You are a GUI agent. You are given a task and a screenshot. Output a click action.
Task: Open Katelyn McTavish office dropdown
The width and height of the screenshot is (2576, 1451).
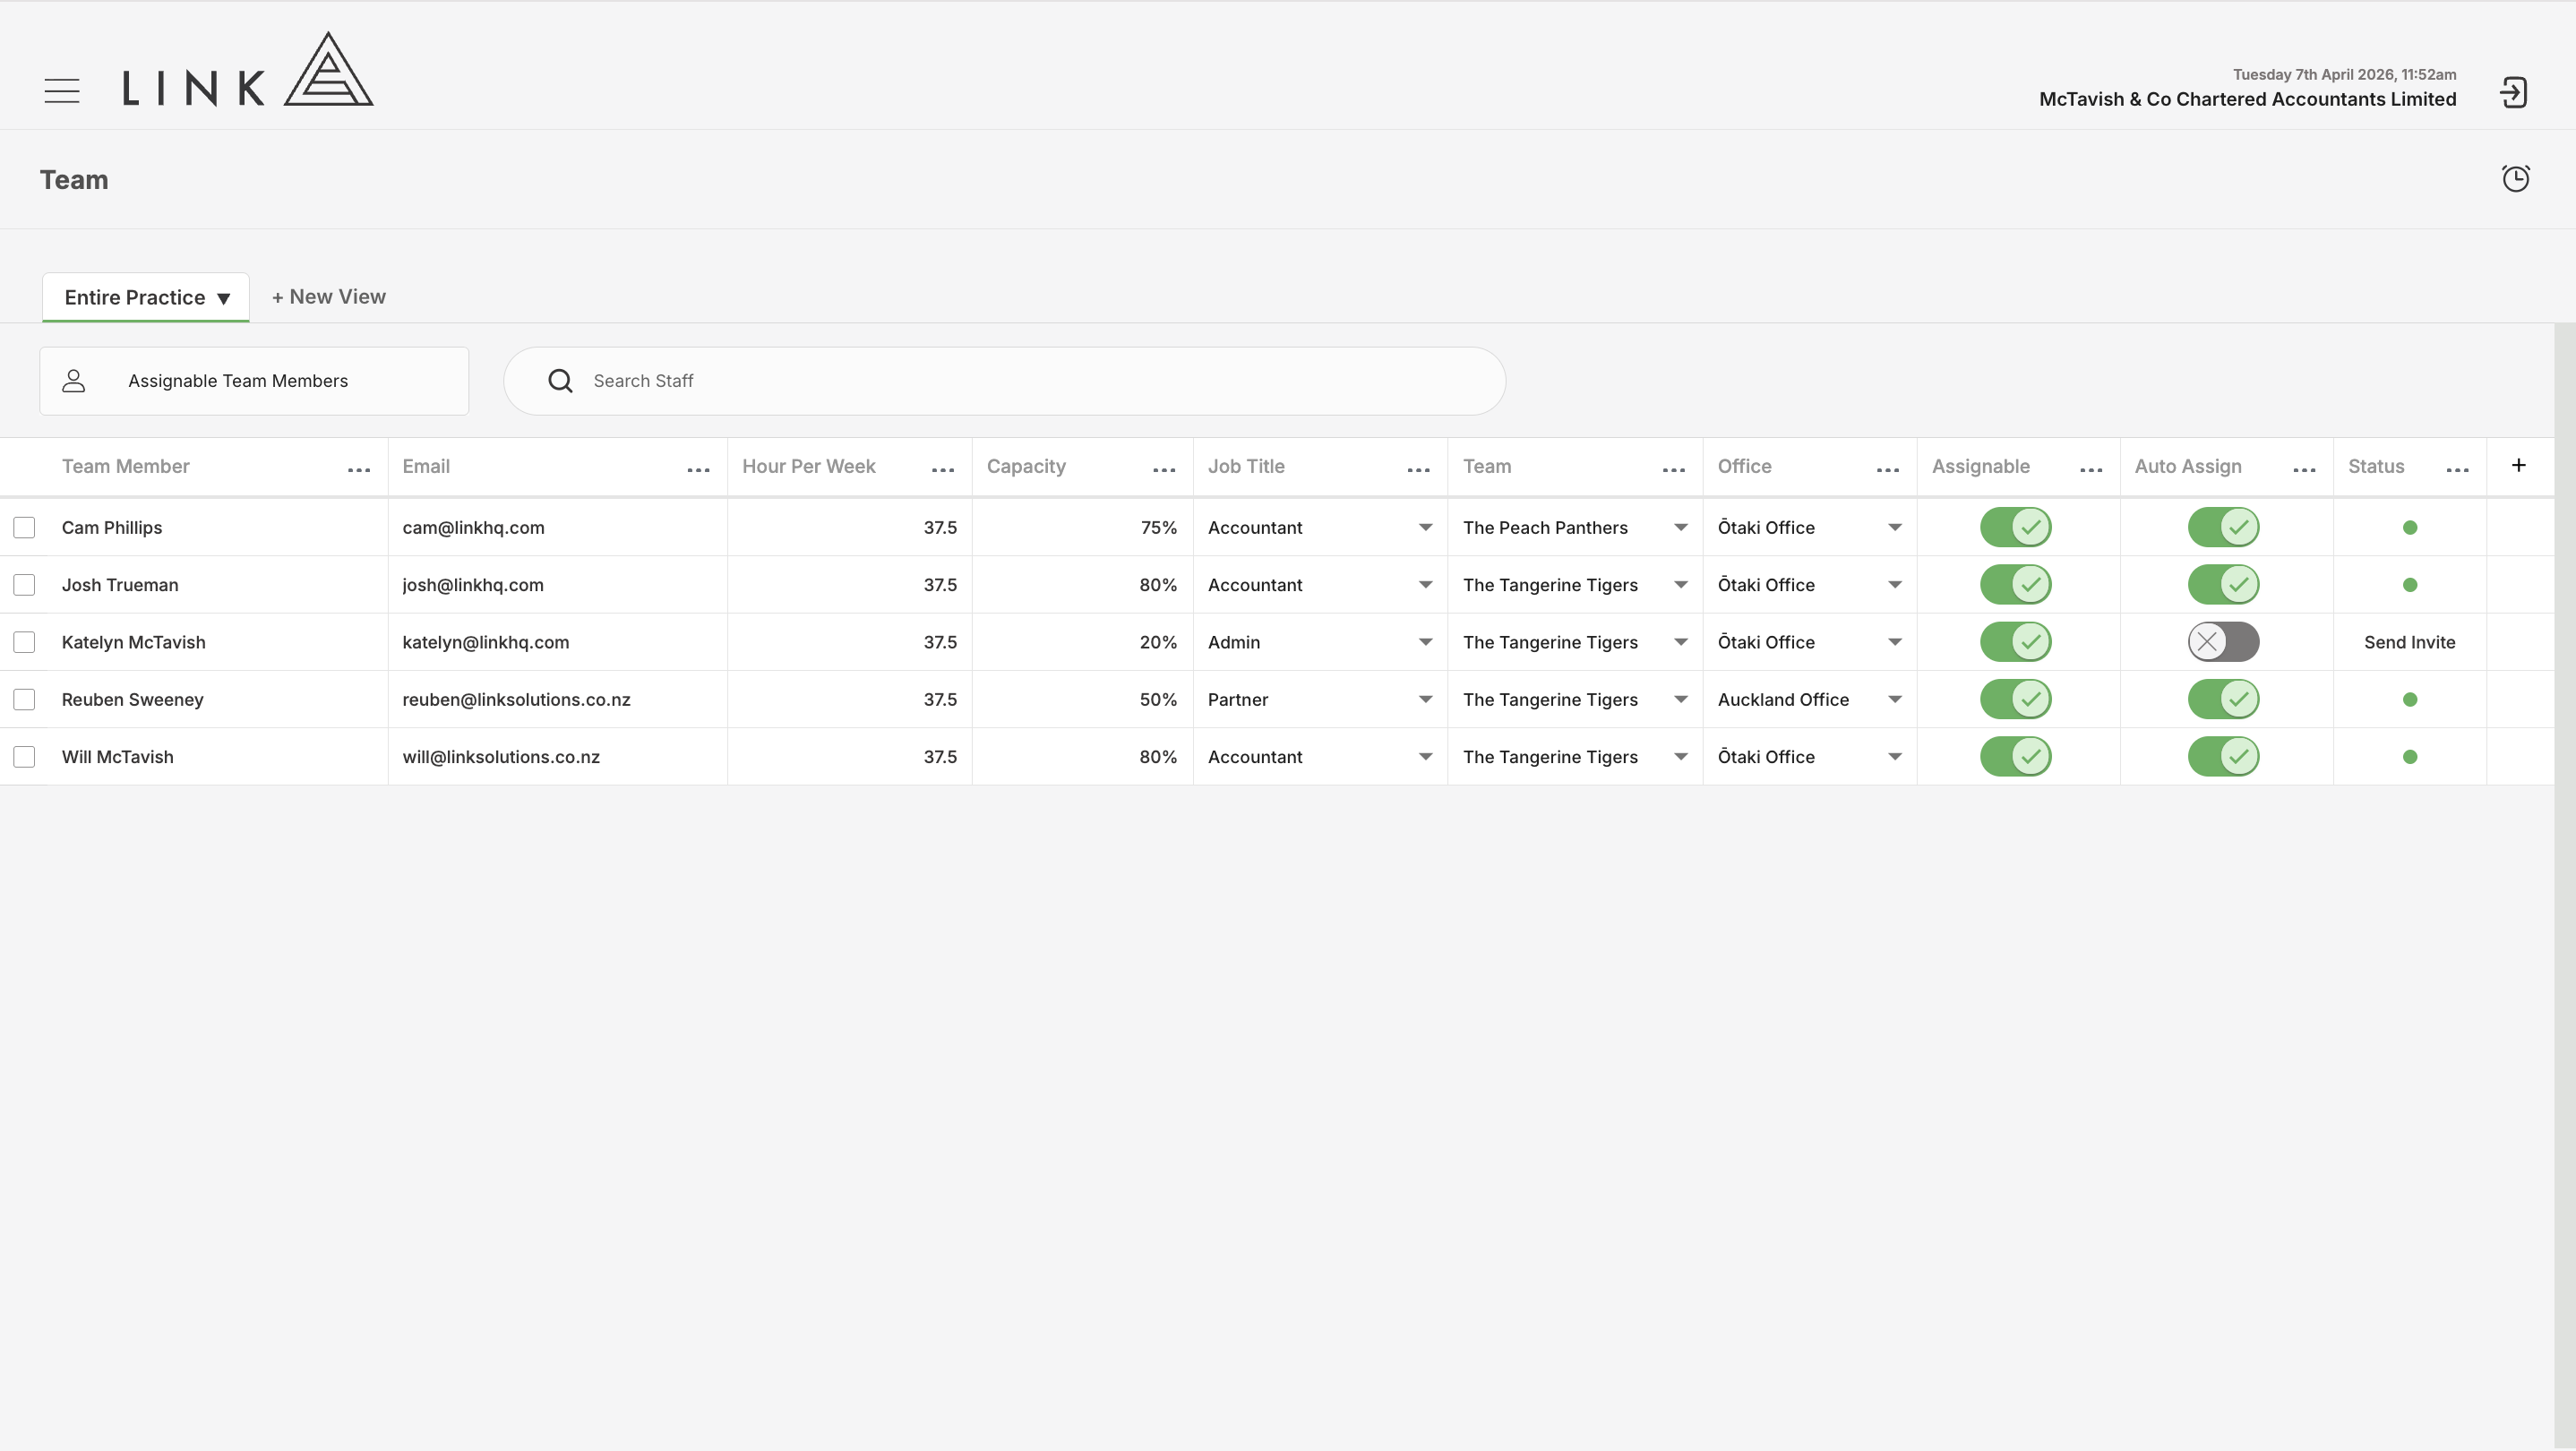click(x=1894, y=642)
